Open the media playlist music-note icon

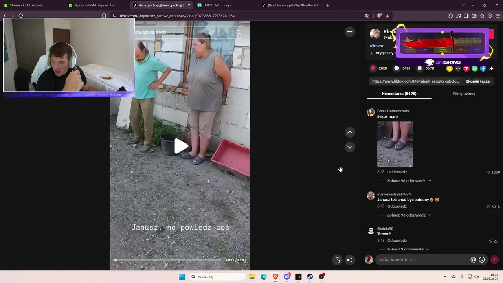click(459, 16)
